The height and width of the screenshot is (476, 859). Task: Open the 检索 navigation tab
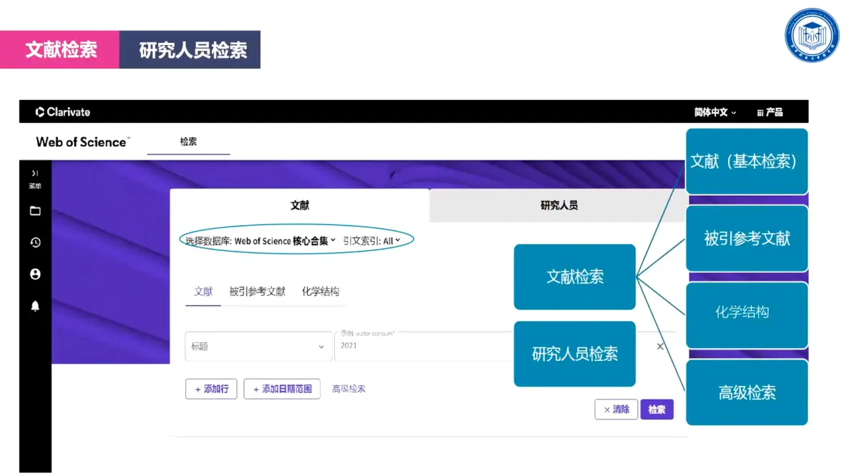[188, 142]
